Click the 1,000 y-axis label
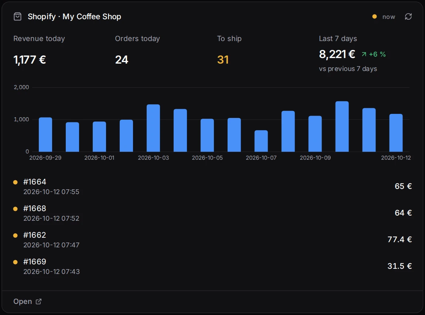Image resolution: width=425 pixels, height=315 pixels. point(21,119)
